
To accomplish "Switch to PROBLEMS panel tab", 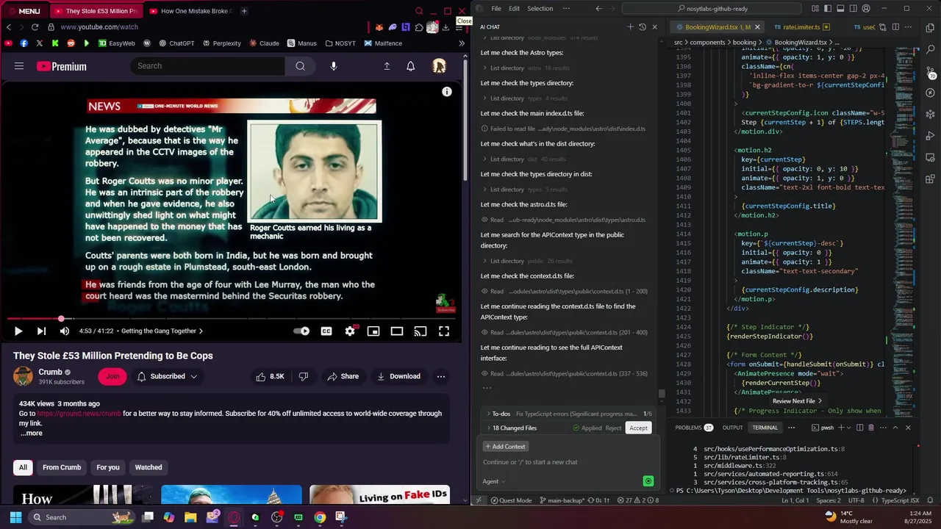I will (x=694, y=428).
